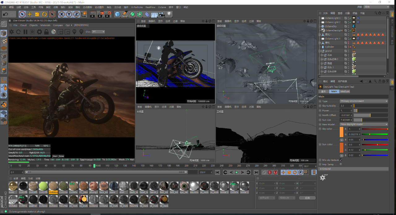The height and width of the screenshot is (215, 396).
Task: Go to the end of the timeline
Action: [256, 172]
